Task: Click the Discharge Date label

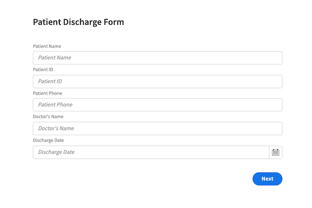Action: [48, 140]
